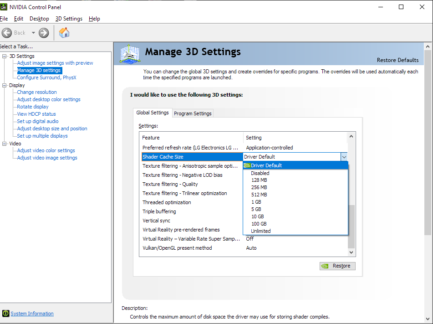The width and height of the screenshot is (433, 324).
Task: Click main page scrollbar up arrow
Action: coord(428,47)
